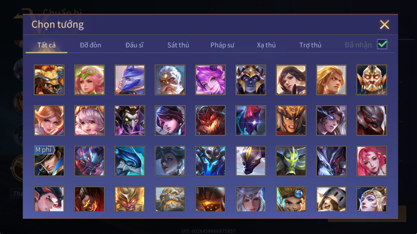Select the lion beast hero portrait
This screenshot has height=234, width=417.
(x=49, y=80)
